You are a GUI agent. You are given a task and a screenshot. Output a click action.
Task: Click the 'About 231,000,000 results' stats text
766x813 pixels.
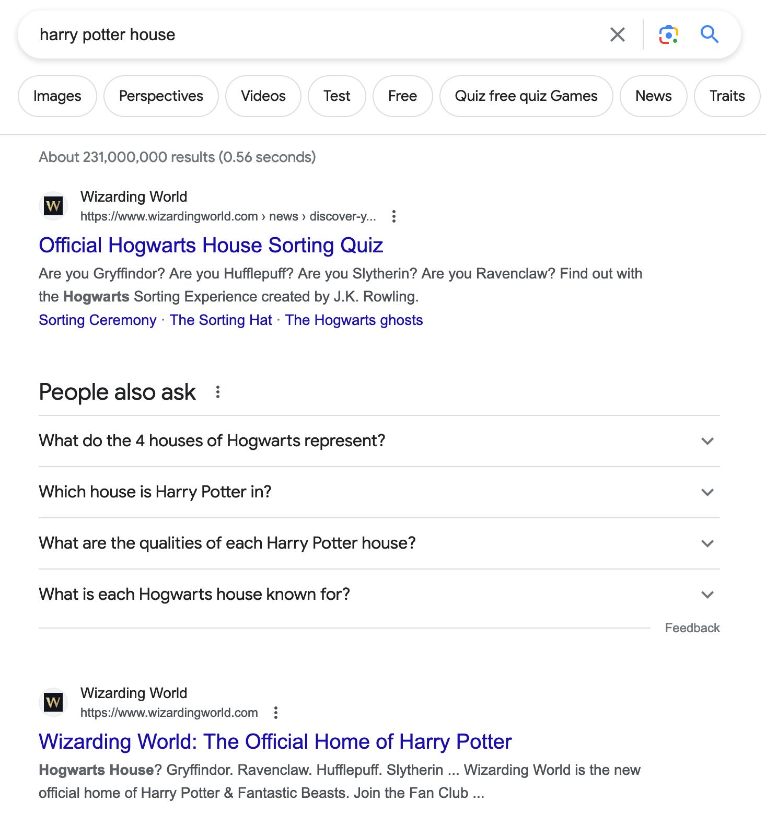coord(177,157)
